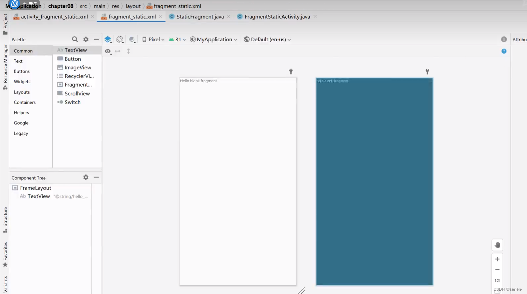
Task: Switch to StaticFragment.java tab
Action: (x=200, y=17)
